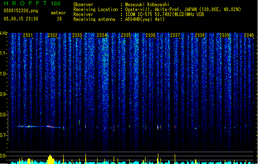Click the 2337 time marker

tap(175, 35)
